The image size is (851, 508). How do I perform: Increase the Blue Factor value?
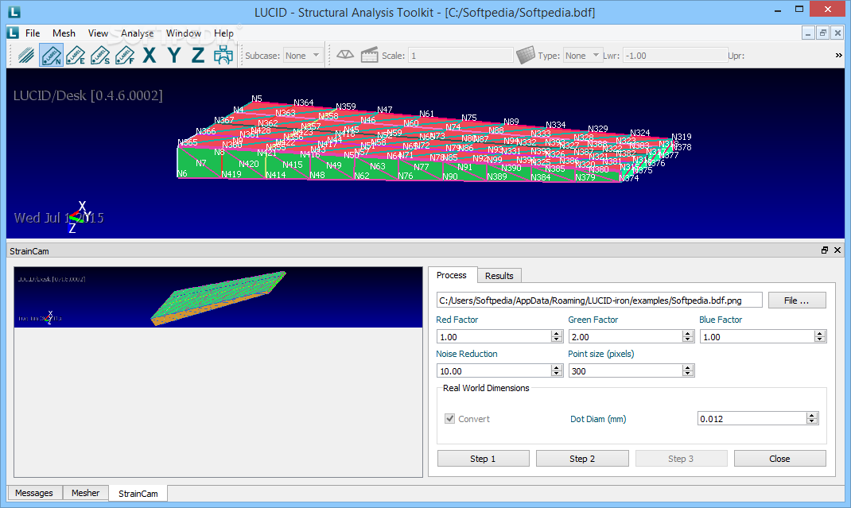point(820,334)
